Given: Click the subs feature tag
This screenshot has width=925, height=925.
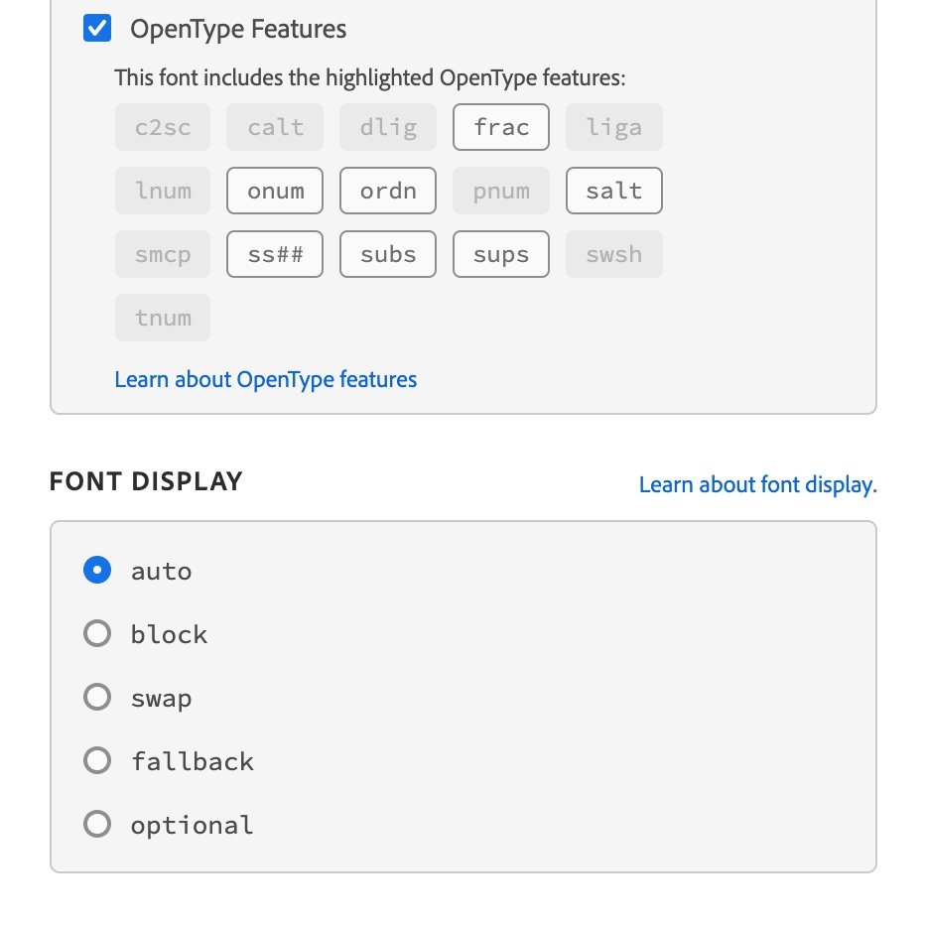Looking at the screenshot, I should [388, 254].
